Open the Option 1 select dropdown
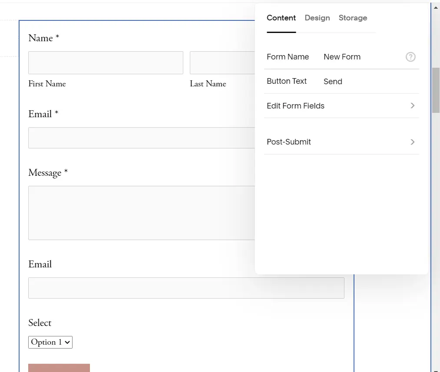The width and height of the screenshot is (440, 372). pyautogui.click(x=50, y=342)
